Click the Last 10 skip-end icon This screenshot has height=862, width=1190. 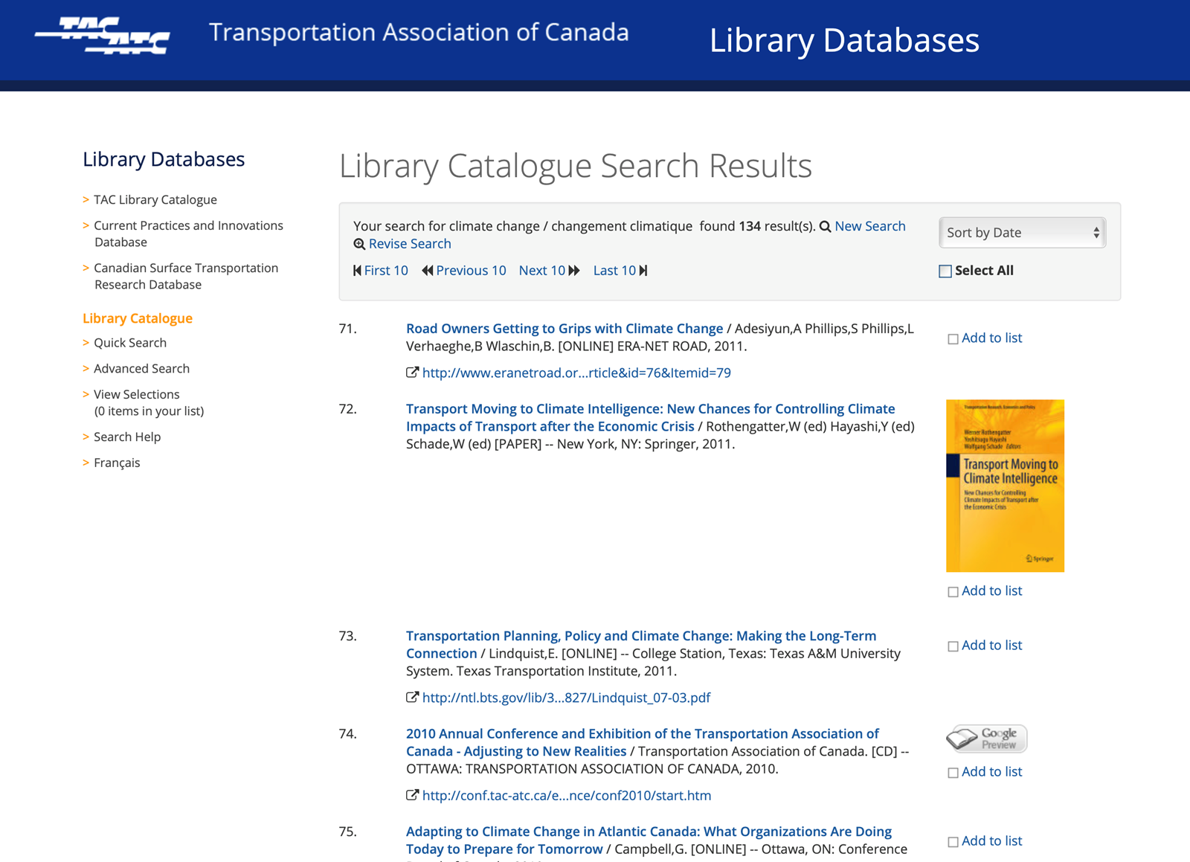point(643,271)
